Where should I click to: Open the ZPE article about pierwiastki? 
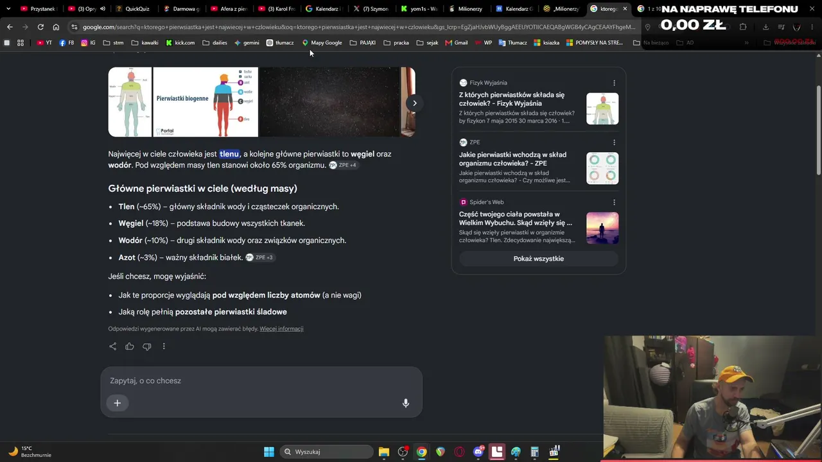(x=512, y=159)
